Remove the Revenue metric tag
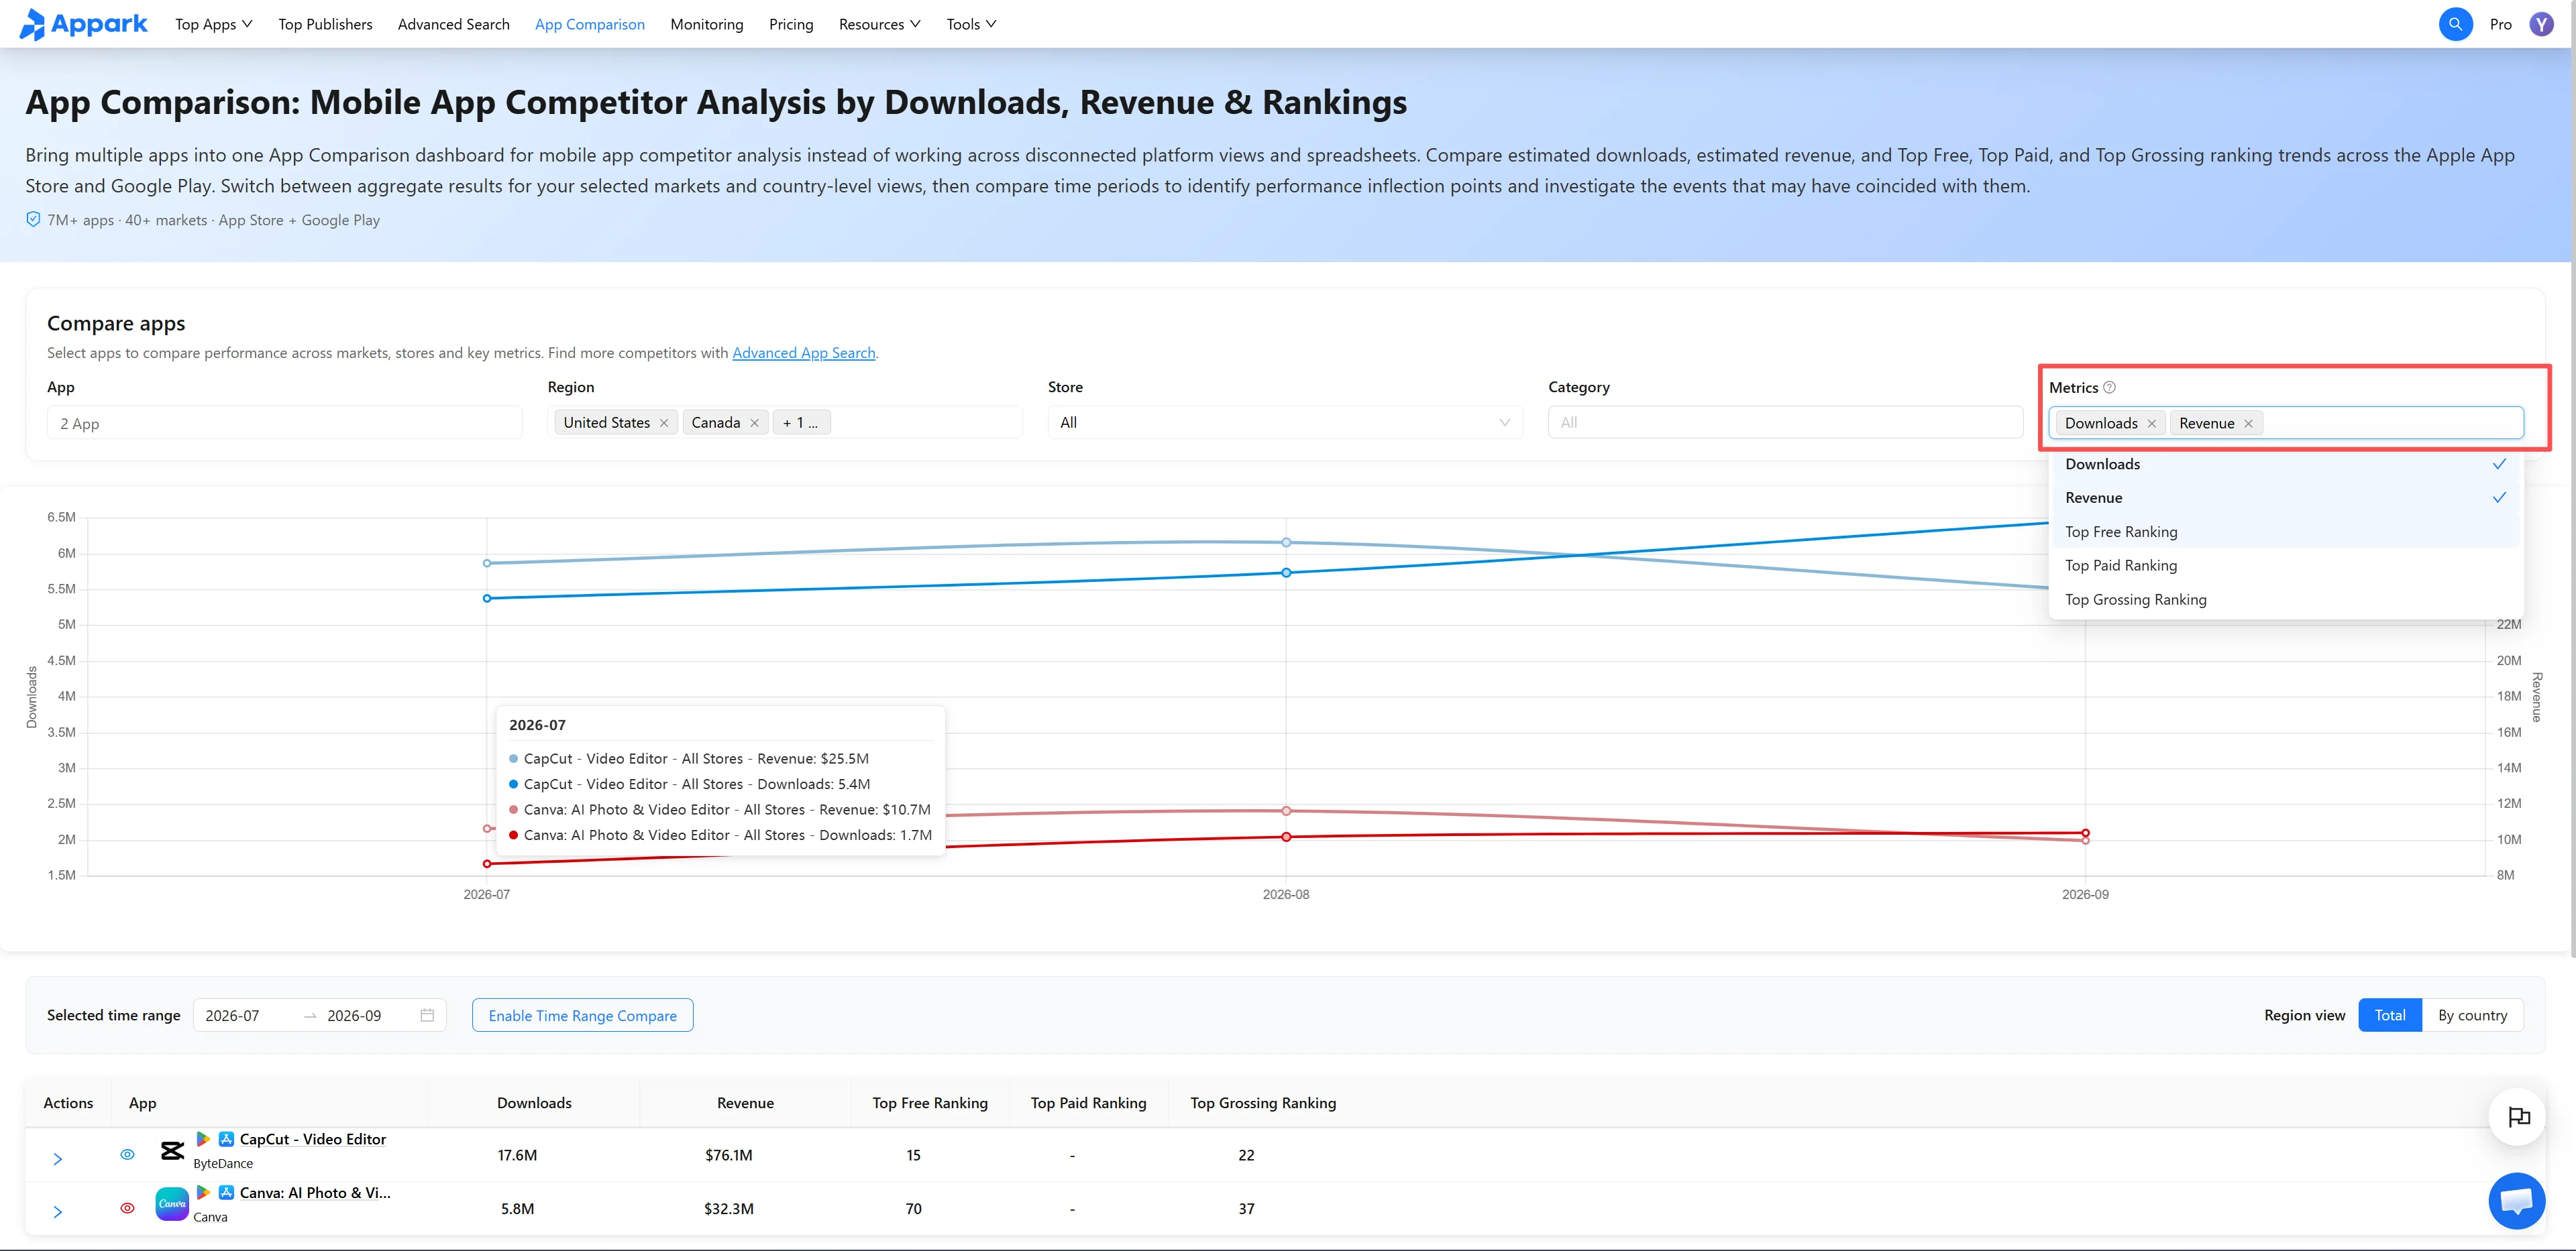 (2248, 424)
